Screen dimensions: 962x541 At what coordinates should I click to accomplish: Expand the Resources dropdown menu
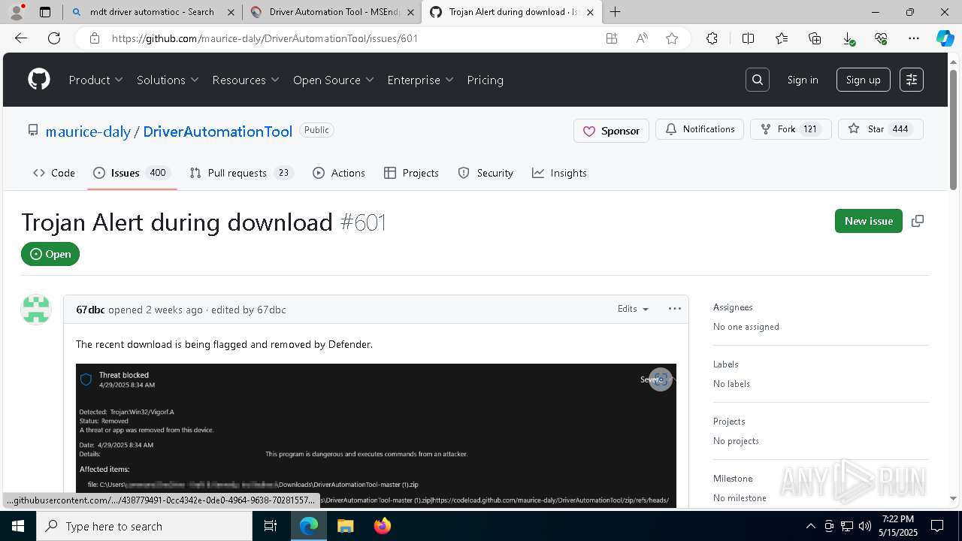[246, 80]
